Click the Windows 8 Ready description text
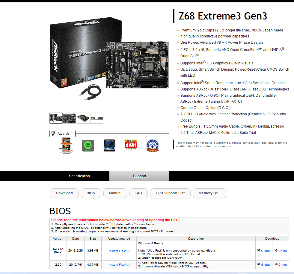Image resolution: width=294 pixels, height=274 pixels. click(x=151, y=243)
